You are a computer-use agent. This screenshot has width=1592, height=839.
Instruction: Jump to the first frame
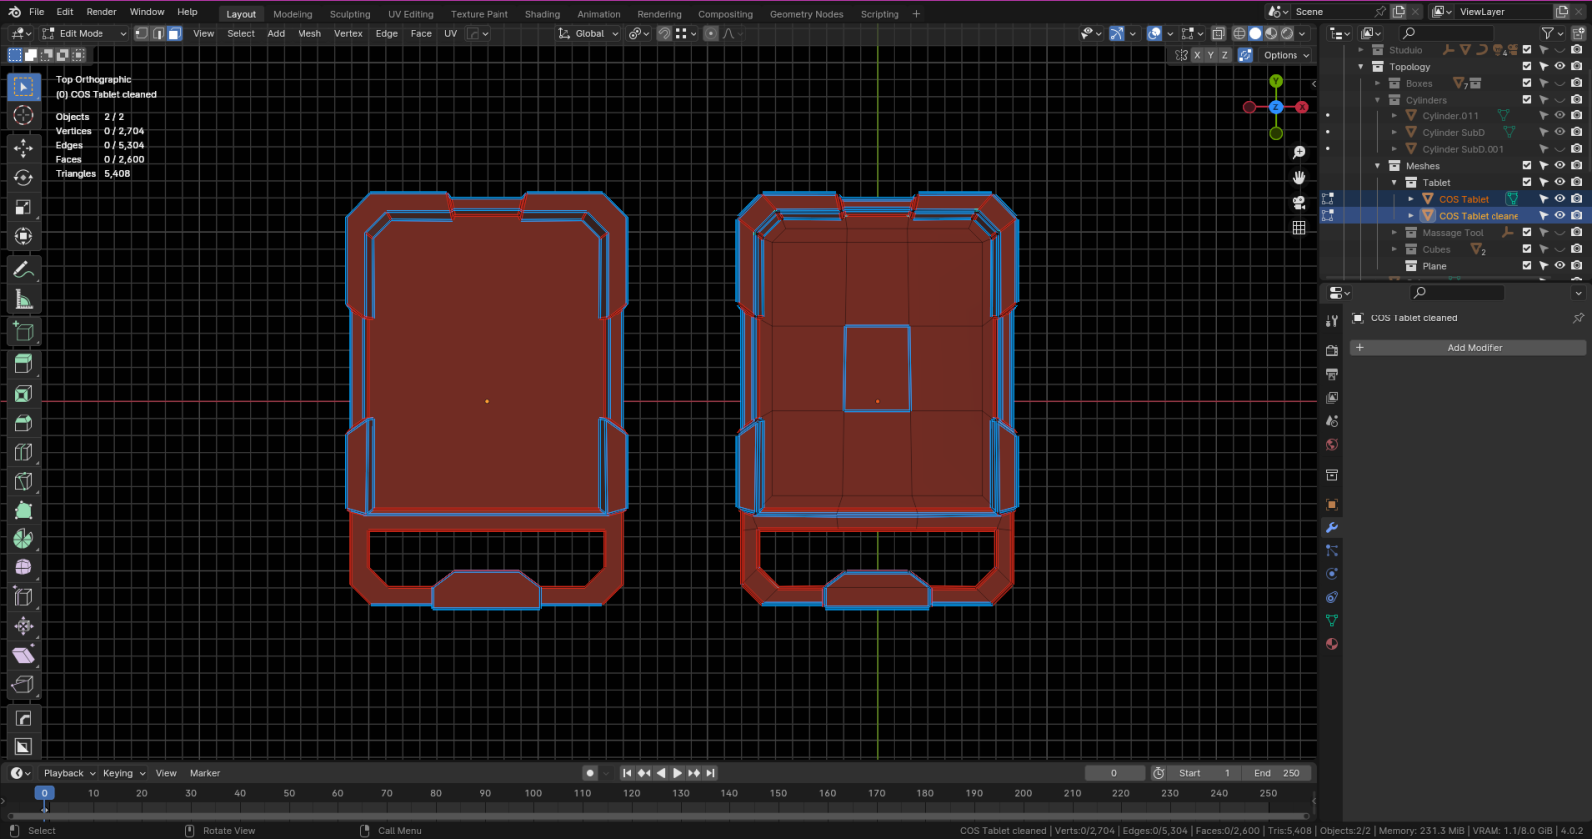point(627,773)
